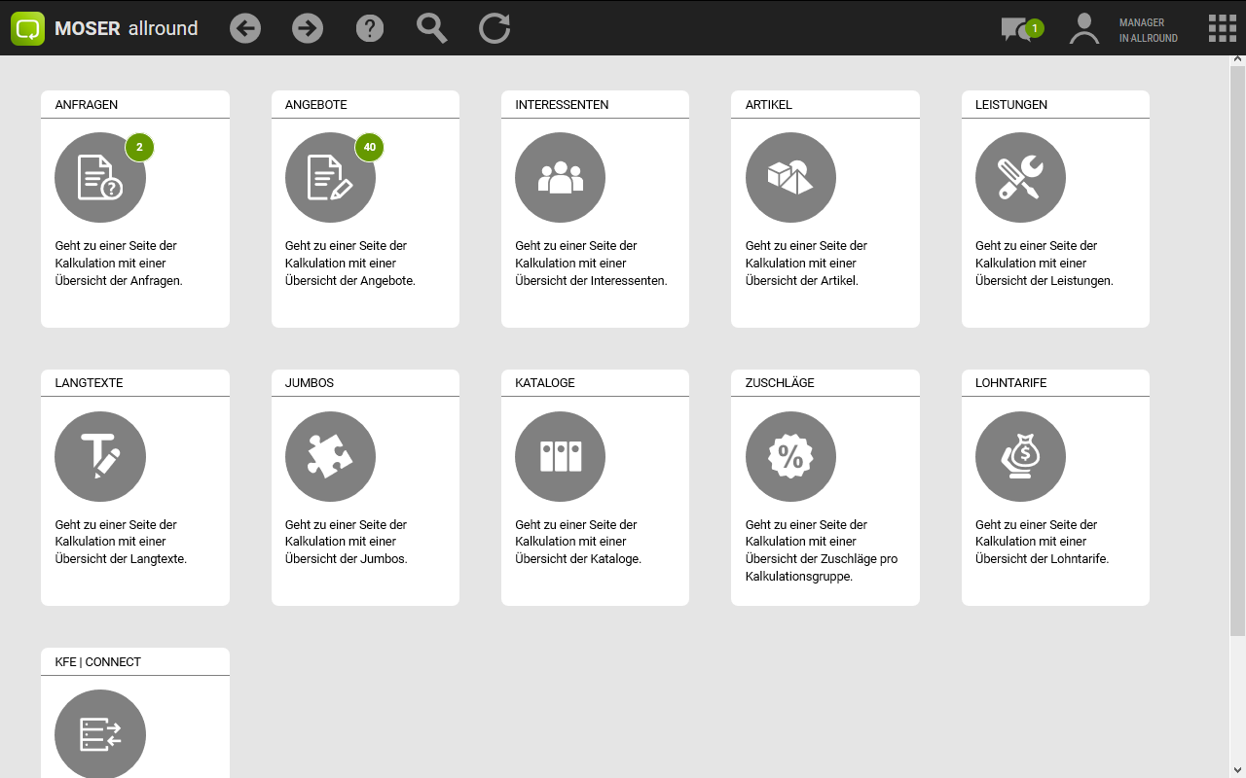Screen dimensions: 1246x778
Task: Go forward with the right arrow button
Action: 308,28
